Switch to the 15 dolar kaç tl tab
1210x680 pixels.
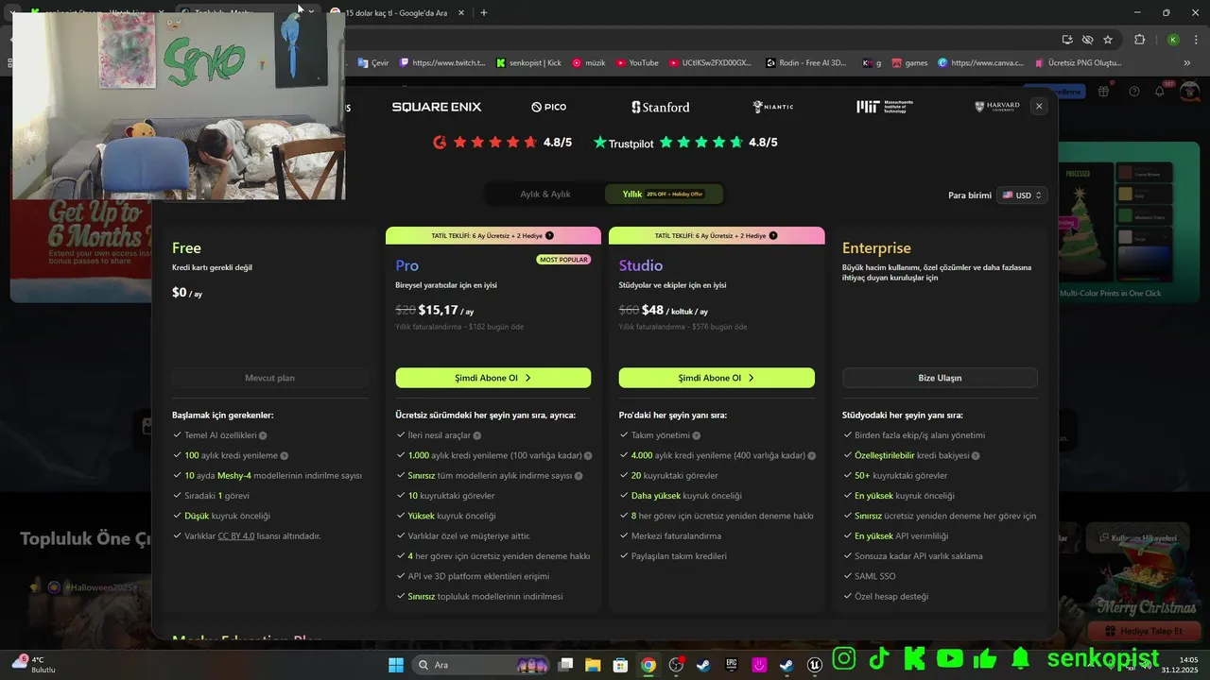pos(395,12)
